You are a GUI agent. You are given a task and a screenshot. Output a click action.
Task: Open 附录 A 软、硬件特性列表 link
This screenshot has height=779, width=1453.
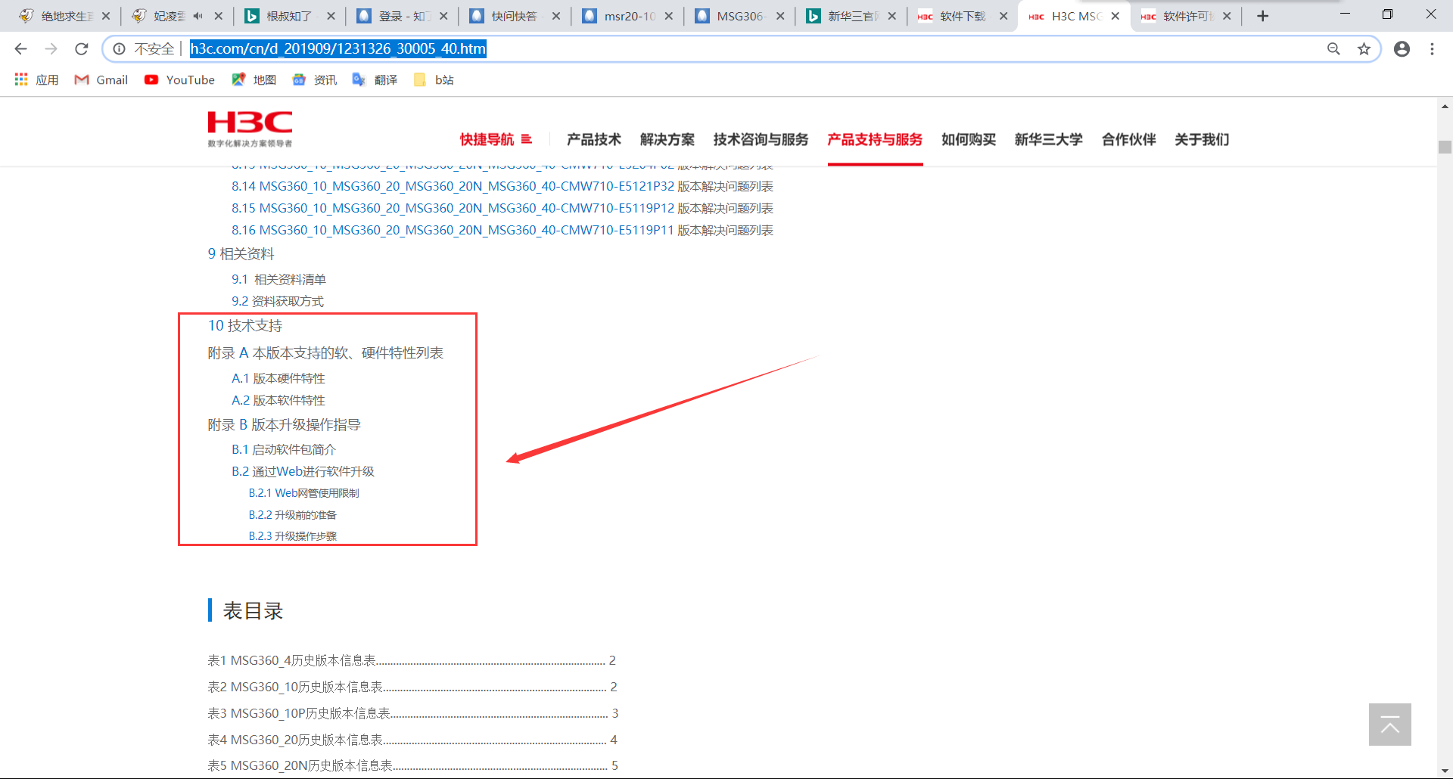325,352
